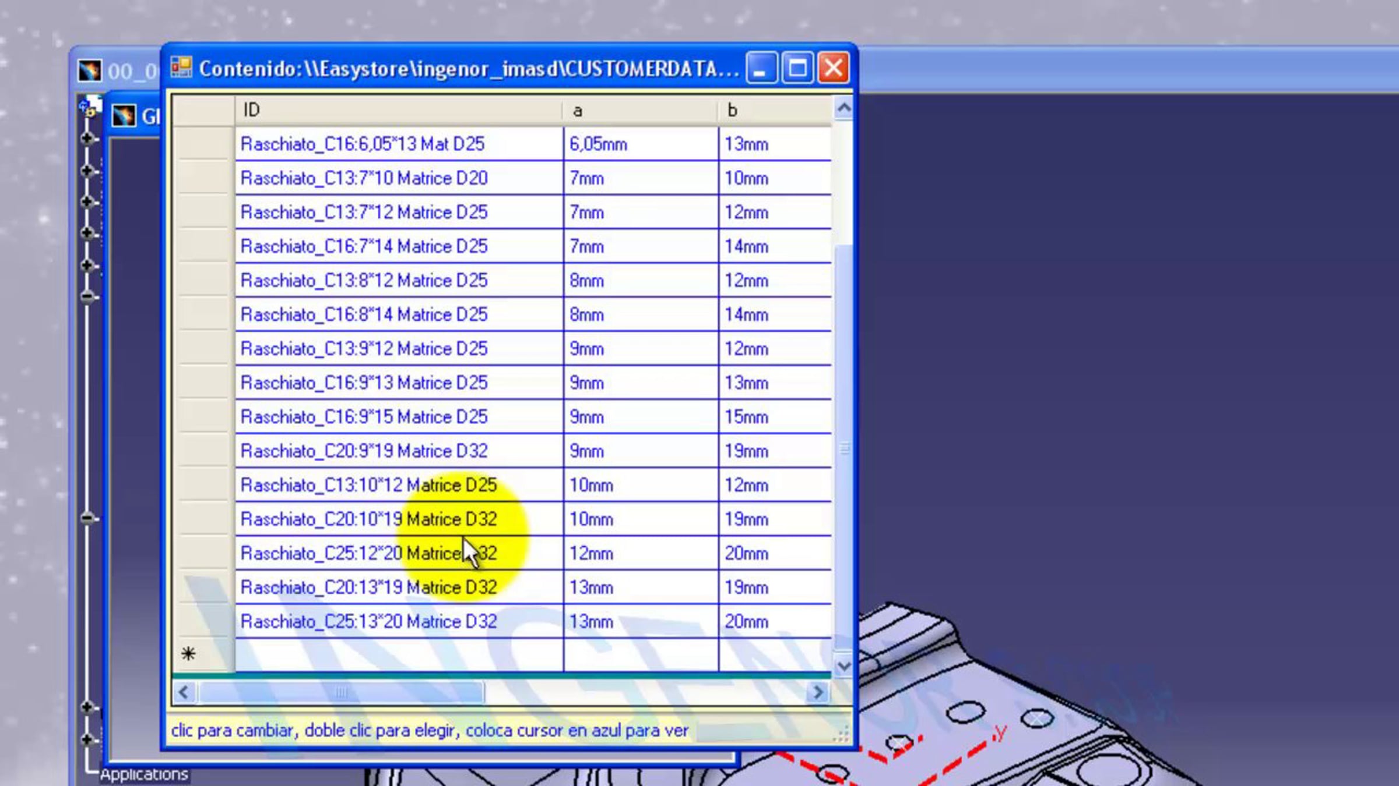
Task: Click the scroll-down arrow of the vertical scrollbar
Action: click(843, 665)
